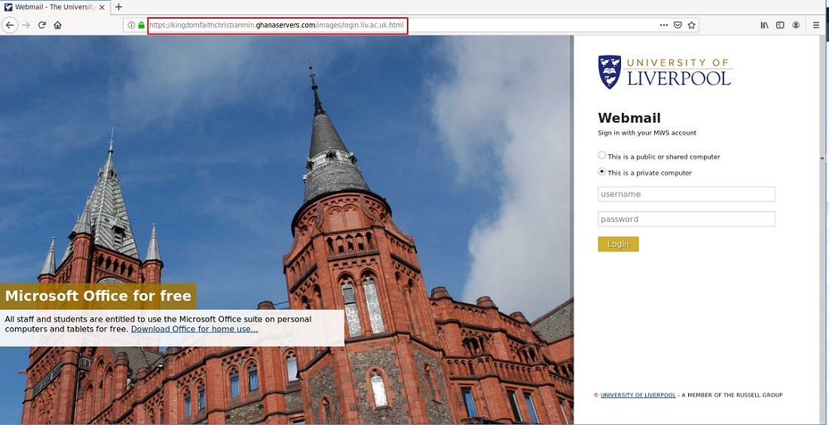Screen dimensions: 829x425
Task: Show site information via the info icon
Action: pos(132,25)
